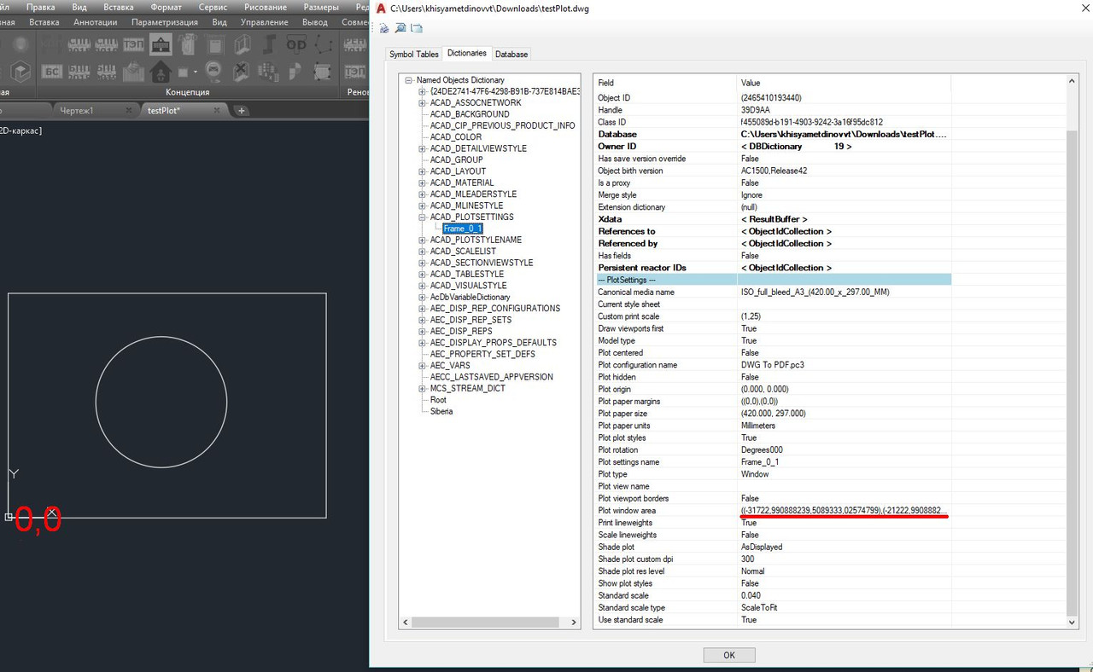Expand the ACAD_MATERIAL tree node
Screen dimensions: 1093x672
pos(422,182)
